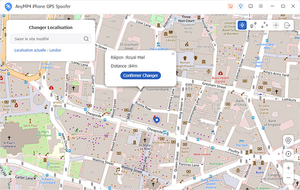Select the One-stop mode icon
The height and width of the screenshot is (190, 300).
point(253,25)
